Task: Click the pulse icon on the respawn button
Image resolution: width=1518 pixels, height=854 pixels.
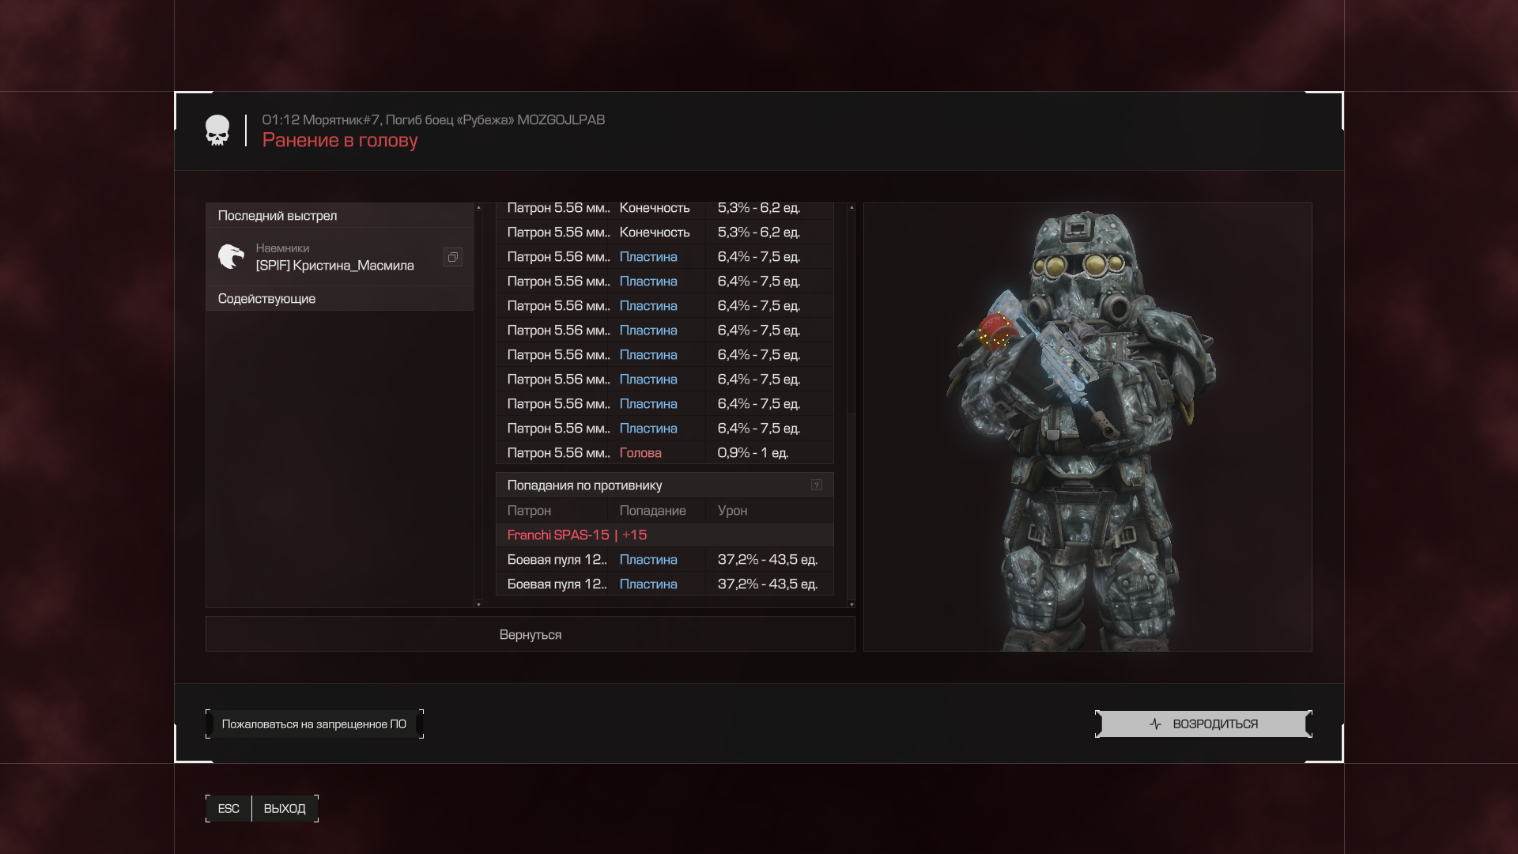Action: click(x=1155, y=724)
